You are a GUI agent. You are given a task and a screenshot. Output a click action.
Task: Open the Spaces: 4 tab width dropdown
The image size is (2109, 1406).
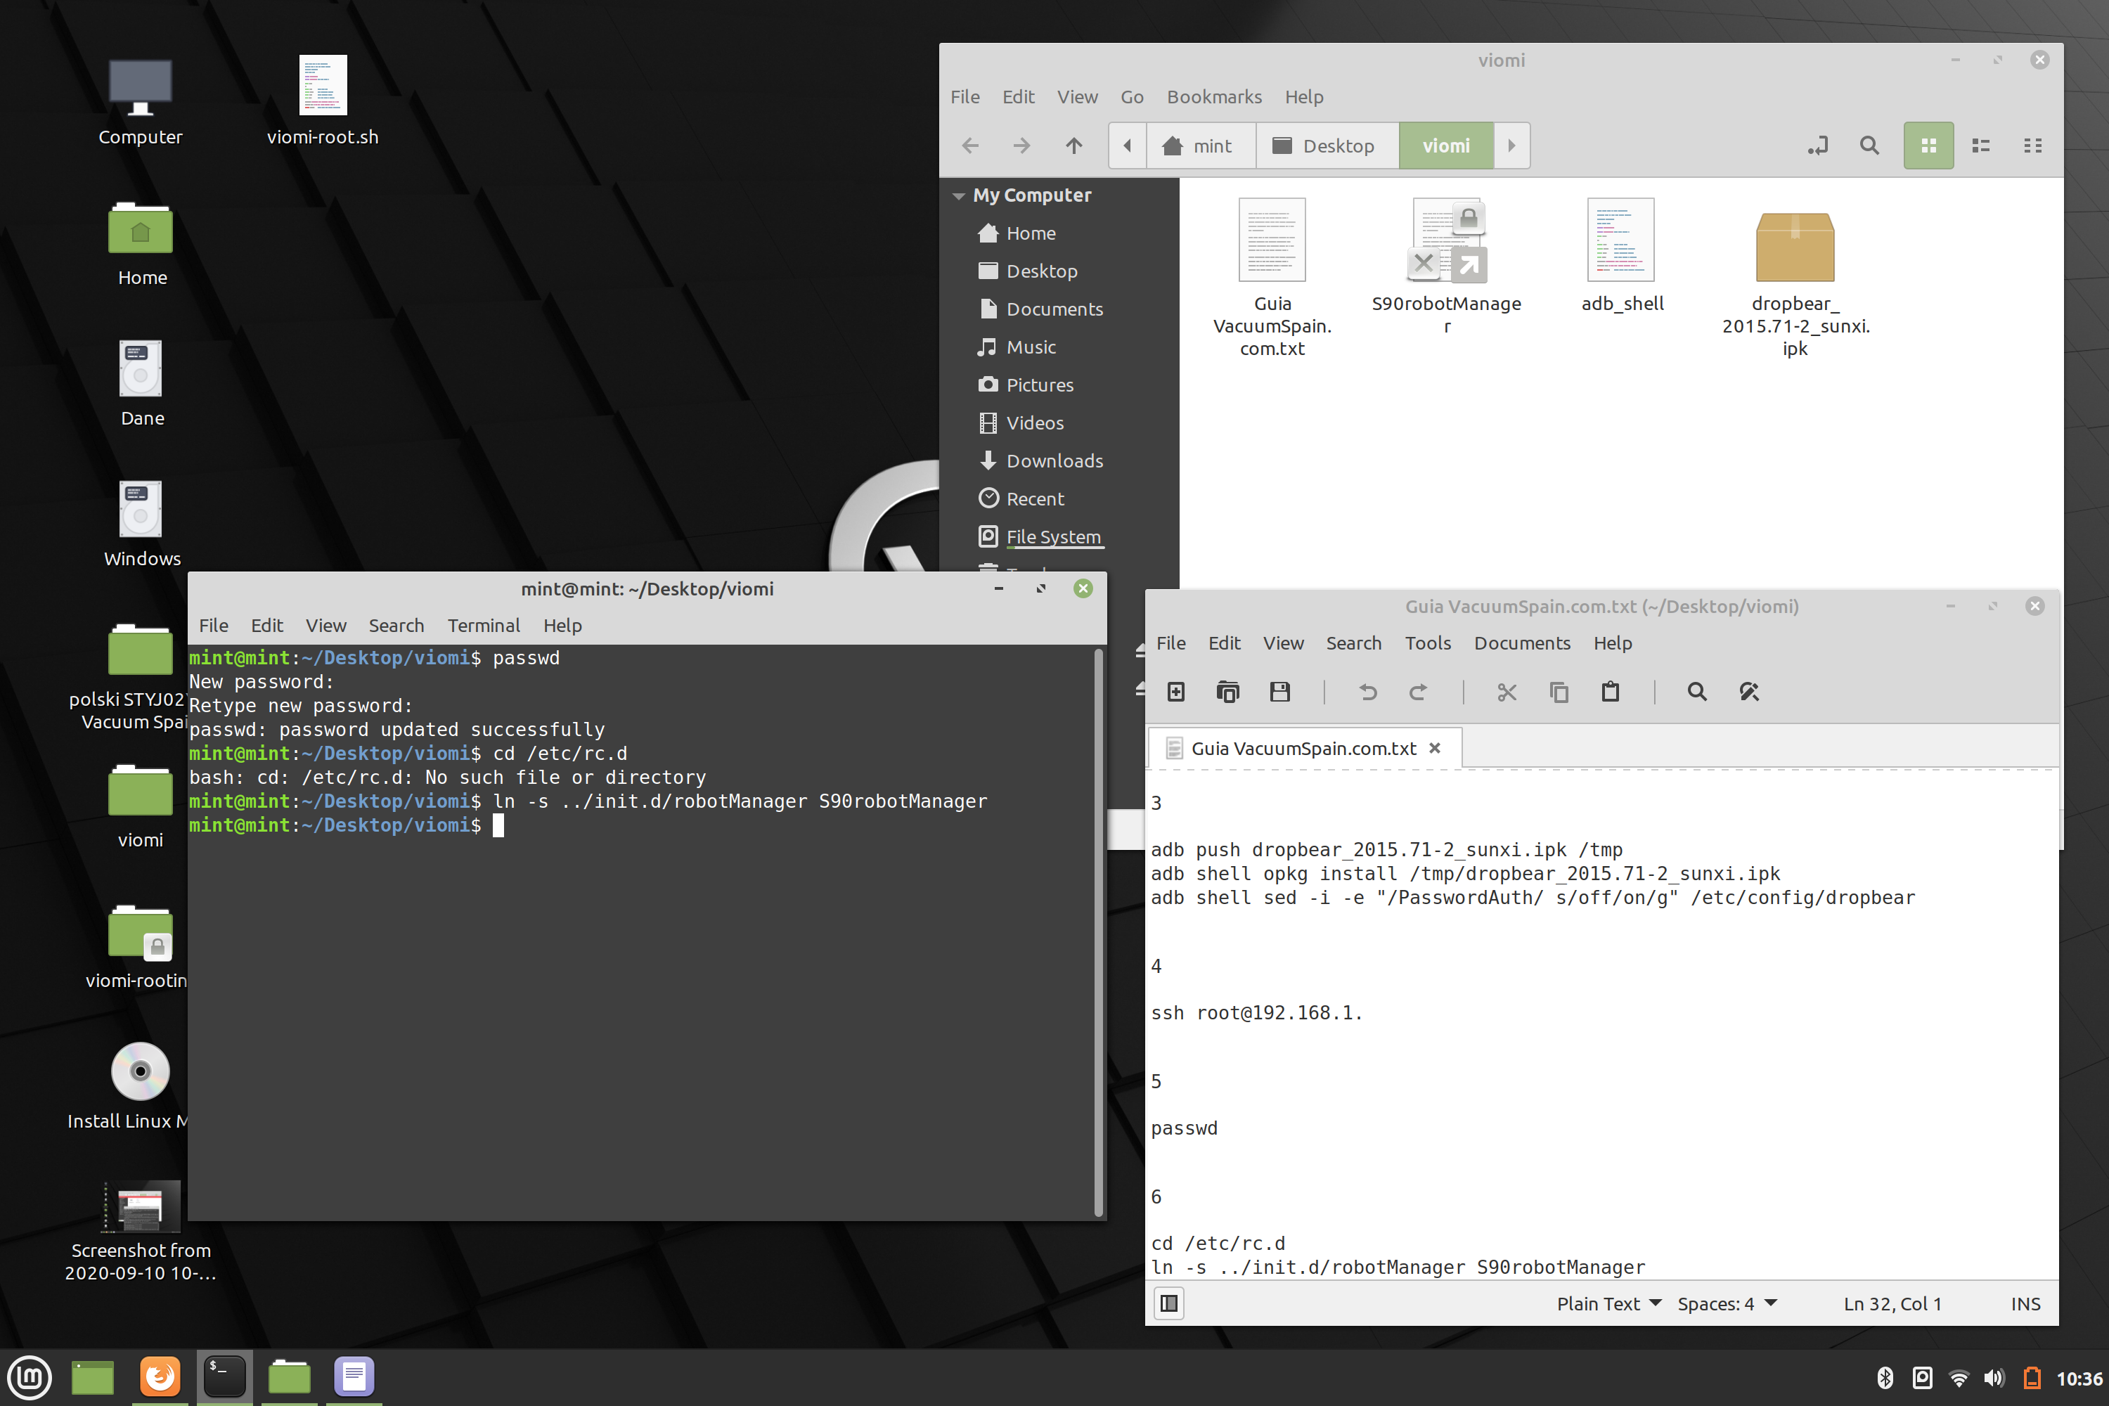click(1727, 1303)
